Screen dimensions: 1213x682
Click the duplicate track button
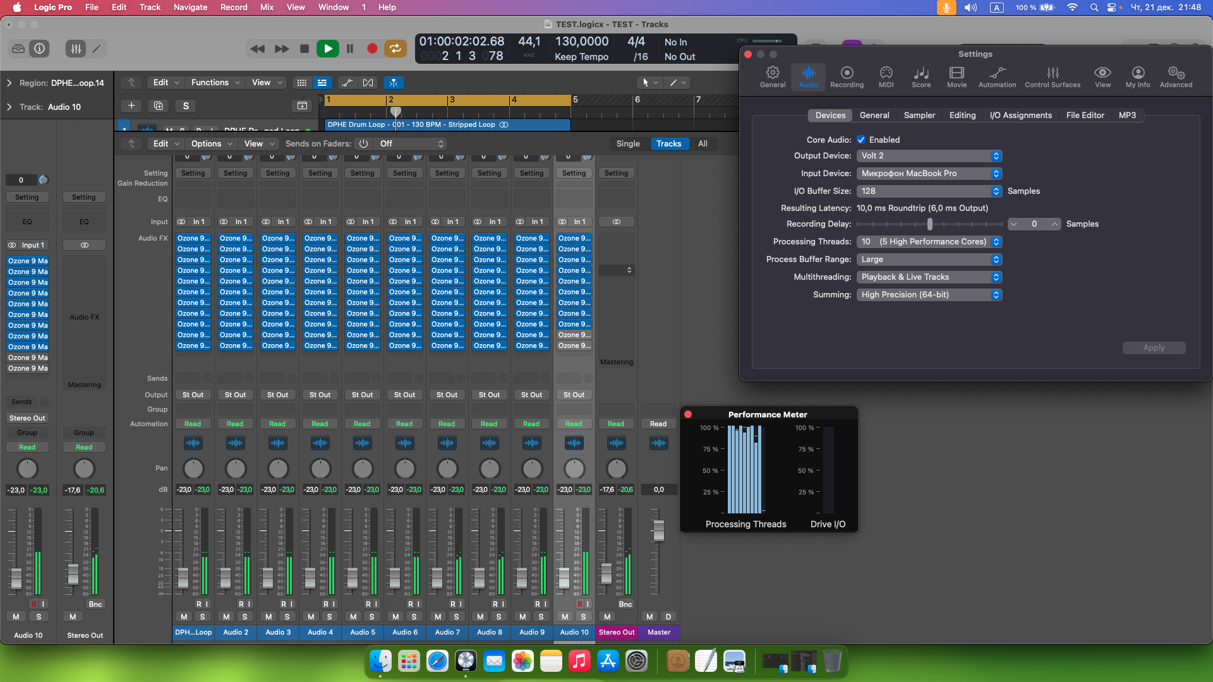158,105
